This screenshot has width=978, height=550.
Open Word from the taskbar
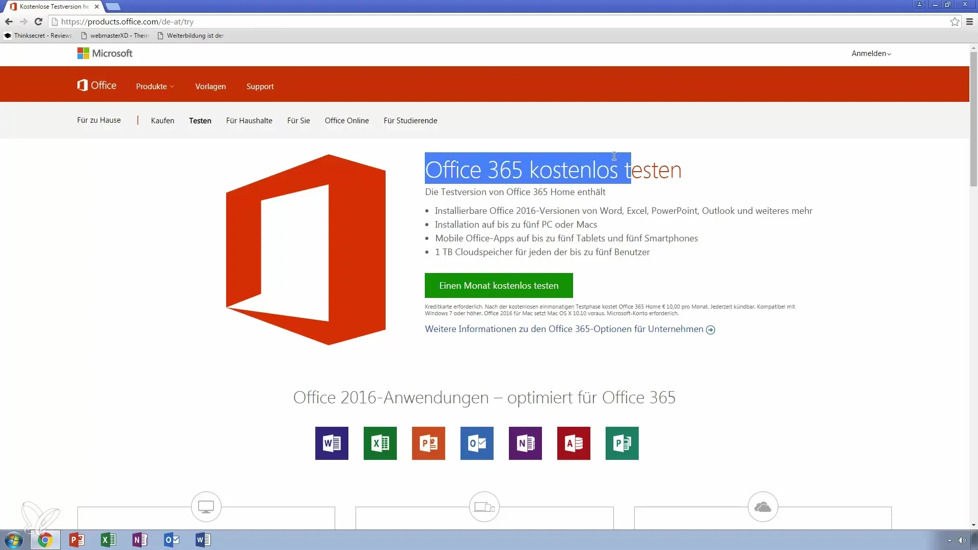[203, 540]
